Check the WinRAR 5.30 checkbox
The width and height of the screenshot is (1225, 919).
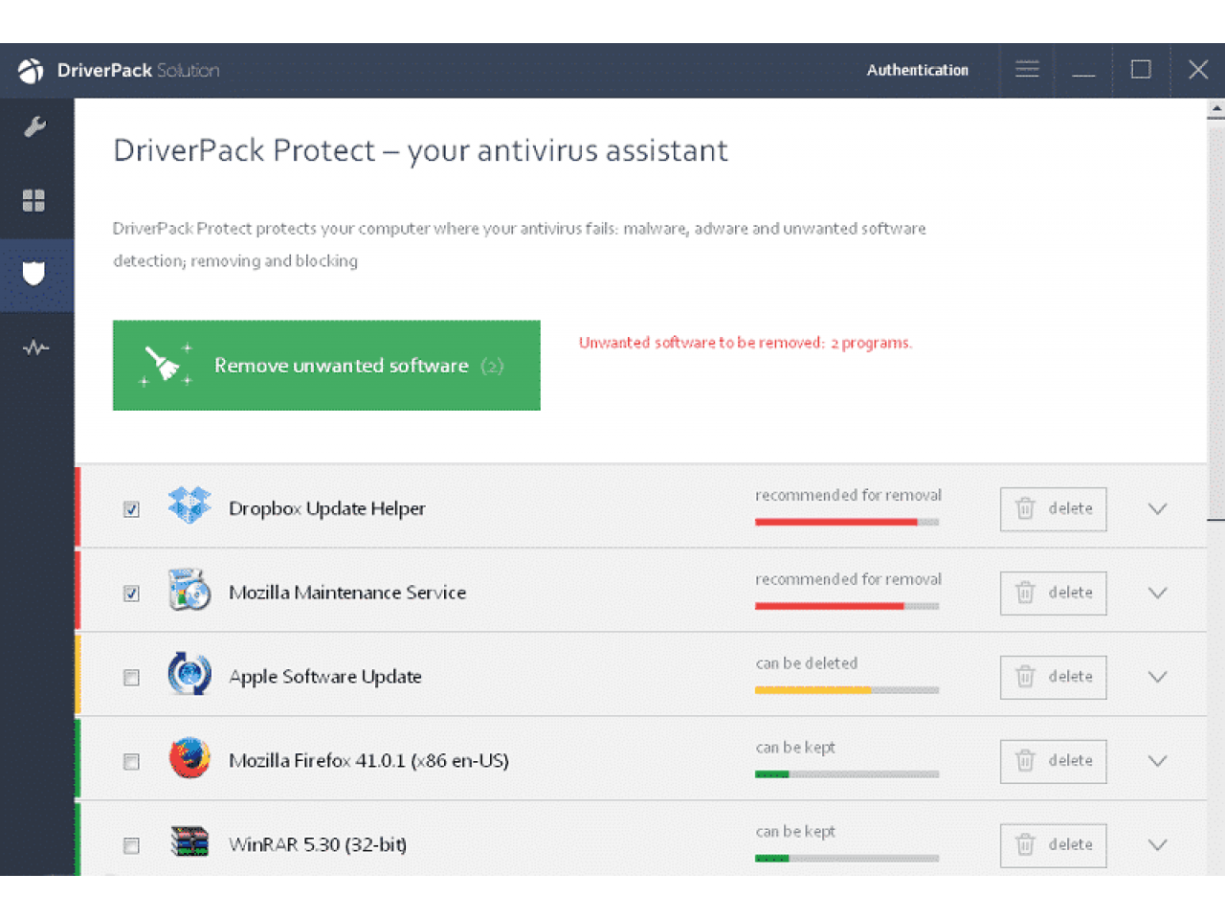pos(131,846)
